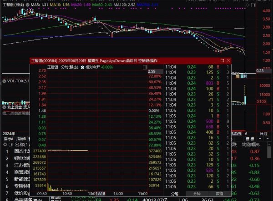The width and height of the screenshot is (273, 201).
Task: Click the scrollbar up arrow beside 均涨幅%
Action: pyautogui.click(x=269, y=144)
